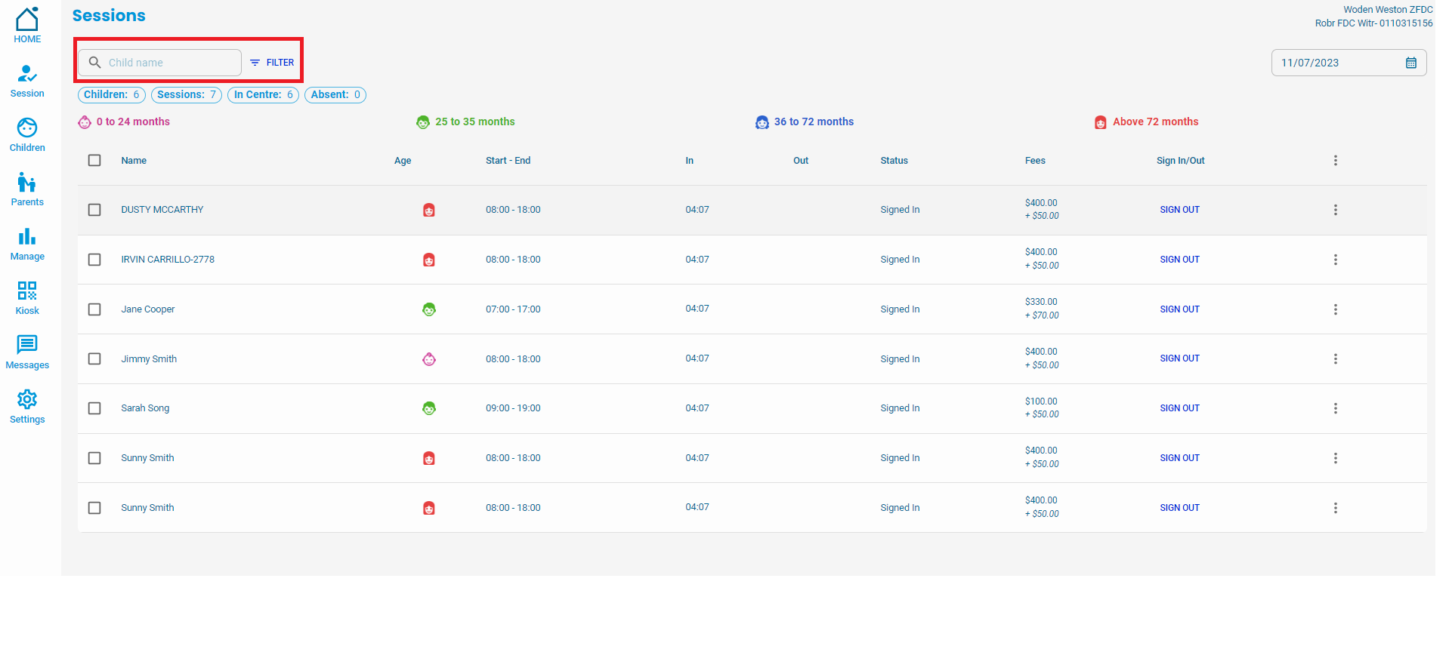
Task: Focus the Child name search field
Action: click(x=160, y=63)
